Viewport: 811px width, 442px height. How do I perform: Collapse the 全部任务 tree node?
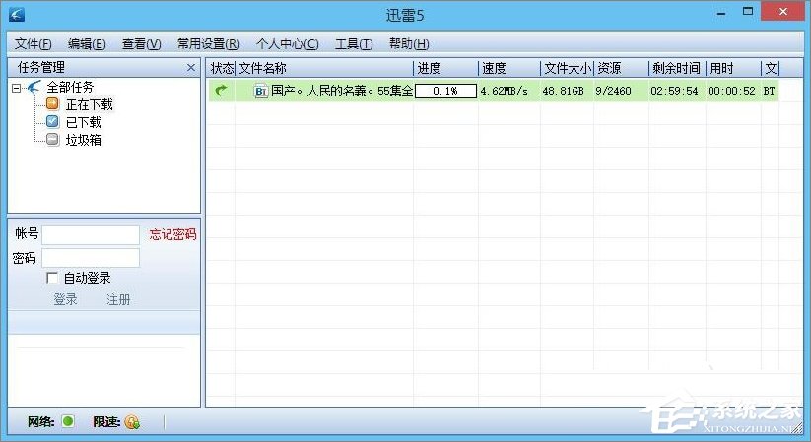pyautogui.click(x=16, y=88)
